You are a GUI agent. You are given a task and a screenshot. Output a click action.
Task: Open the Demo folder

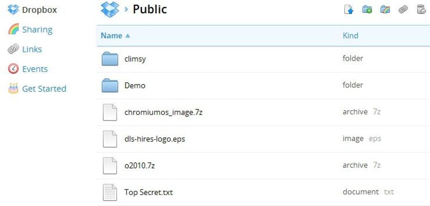click(x=134, y=85)
